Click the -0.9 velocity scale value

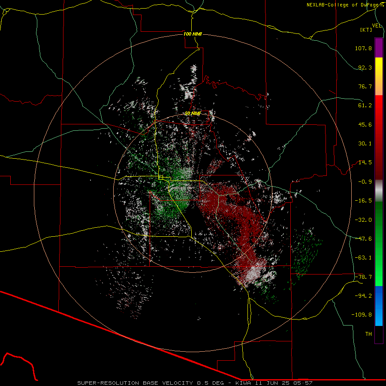pyautogui.click(x=365, y=182)
